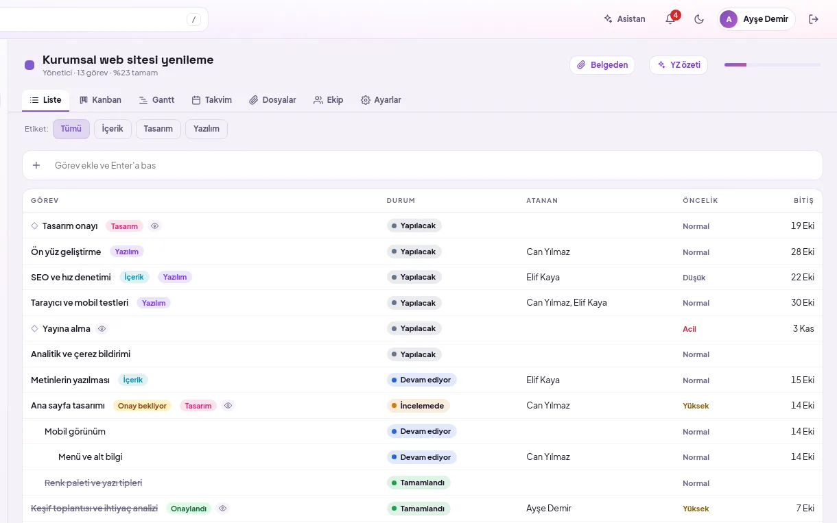
Task: Open the YZ özeti summary
Action: (679, 65)
